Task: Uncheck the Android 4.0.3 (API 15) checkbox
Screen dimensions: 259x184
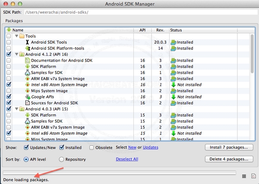Action: (9, 109)
